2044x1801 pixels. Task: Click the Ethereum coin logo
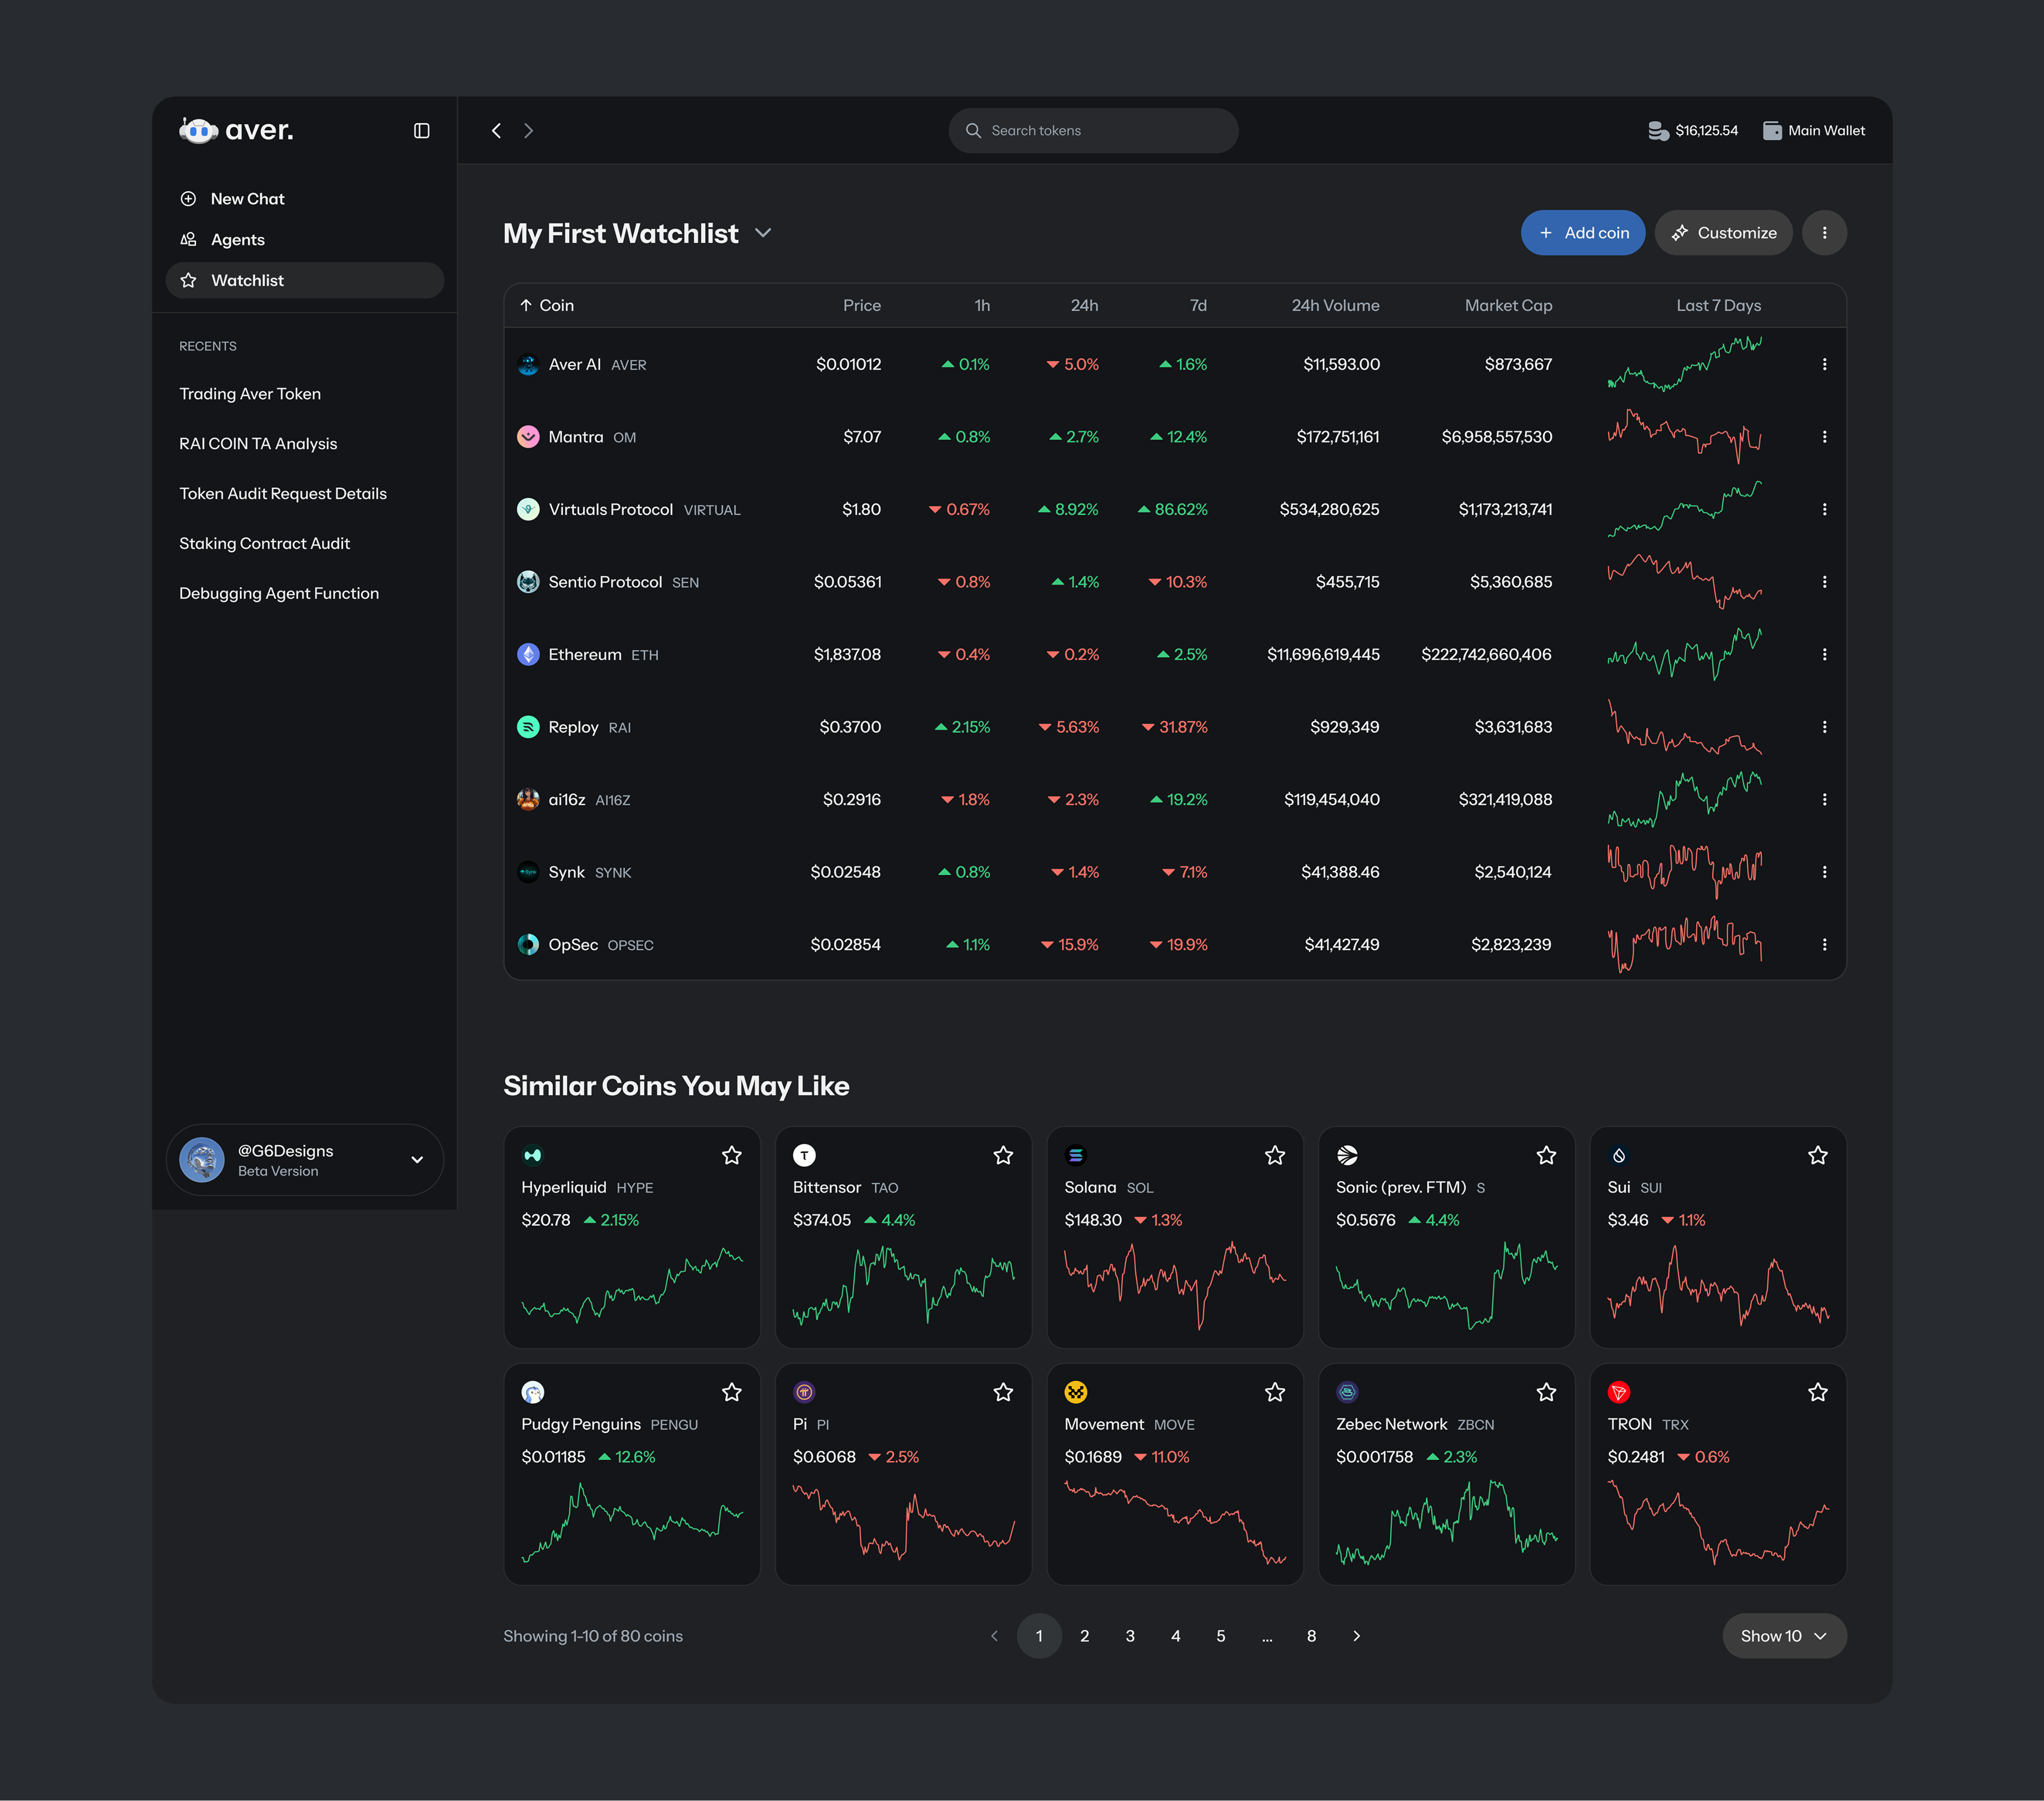[x=528, y=655]
